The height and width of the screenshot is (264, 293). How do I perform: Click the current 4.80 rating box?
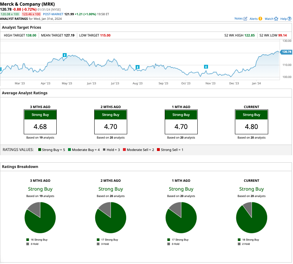pos(252,122)
